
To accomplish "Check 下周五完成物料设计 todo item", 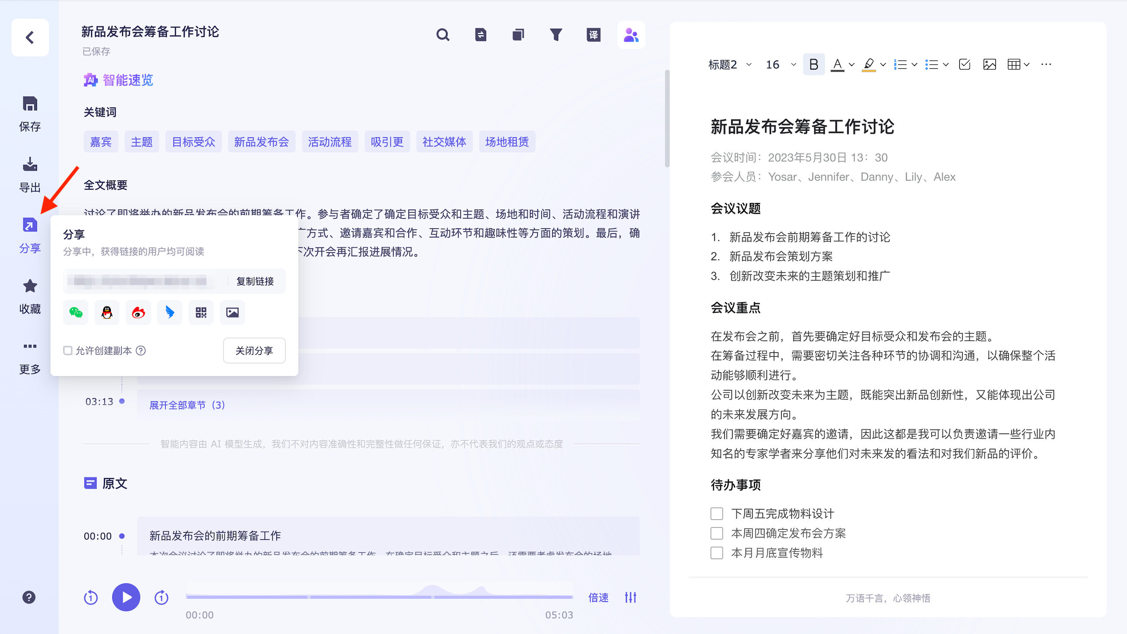I will click(x=717, y=513).
